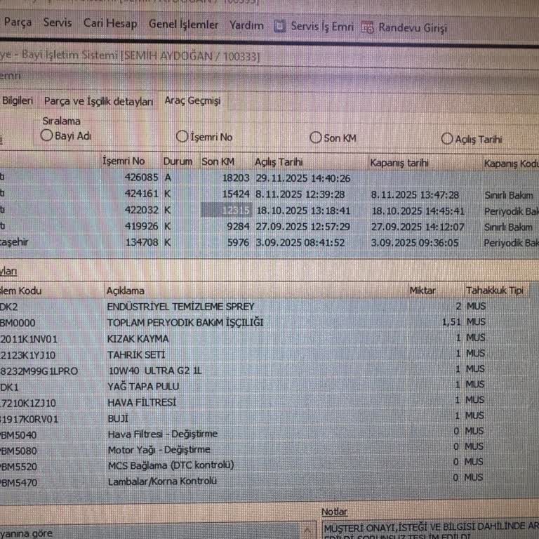Select Hava Filtresi - Değiştirme row
Image resolution: width=539 pixels, height=539 pixels.
tap(265, 434)
